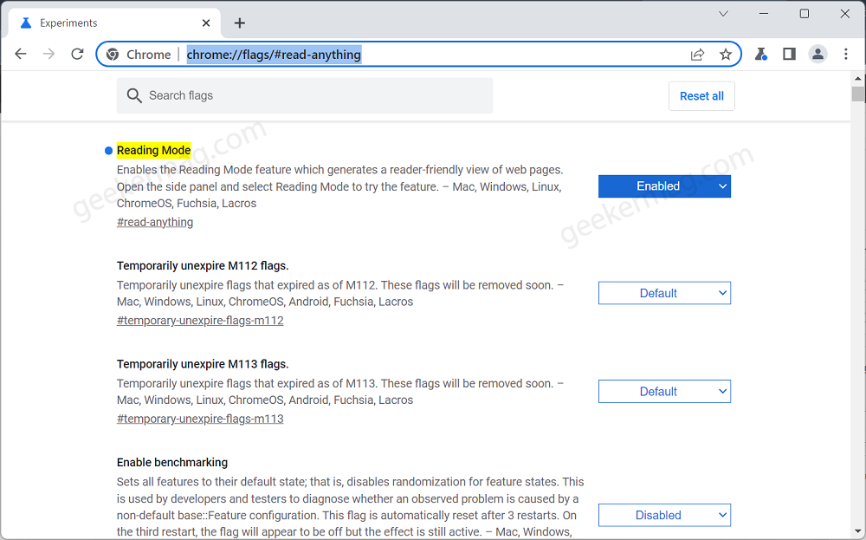This screenshot has height=540, width=866.
Task: Click the page scrollbar thumb
Action: [x=857, y=94]
